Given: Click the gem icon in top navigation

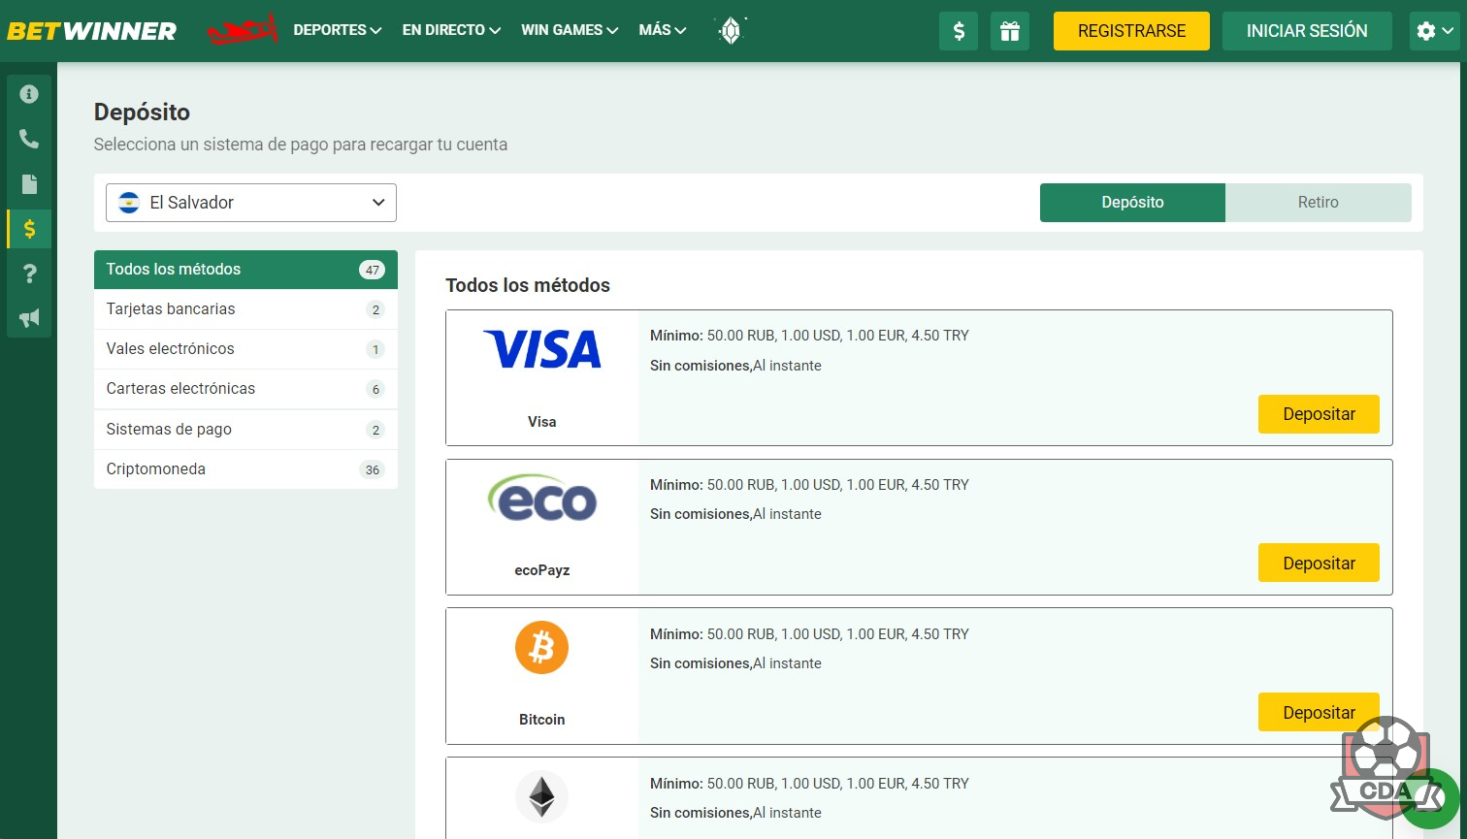Looking at the screenshot, I should click(x=732, y=31).
